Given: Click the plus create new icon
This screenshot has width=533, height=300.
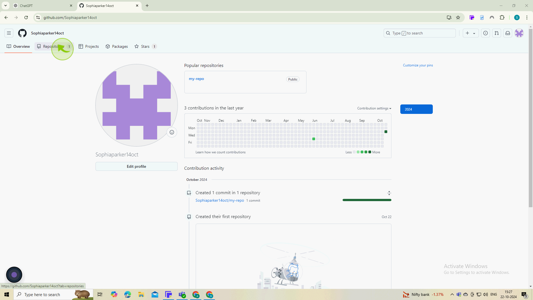Looking at the screenshot, I should pyautogui.click(x=467, y=33).
